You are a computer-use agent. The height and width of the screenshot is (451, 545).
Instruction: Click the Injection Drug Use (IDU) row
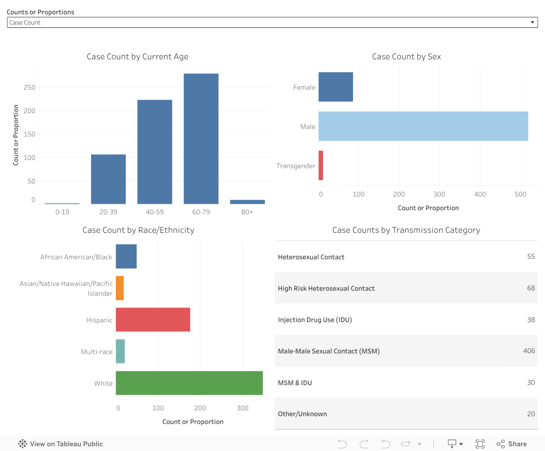click(405, 320)
